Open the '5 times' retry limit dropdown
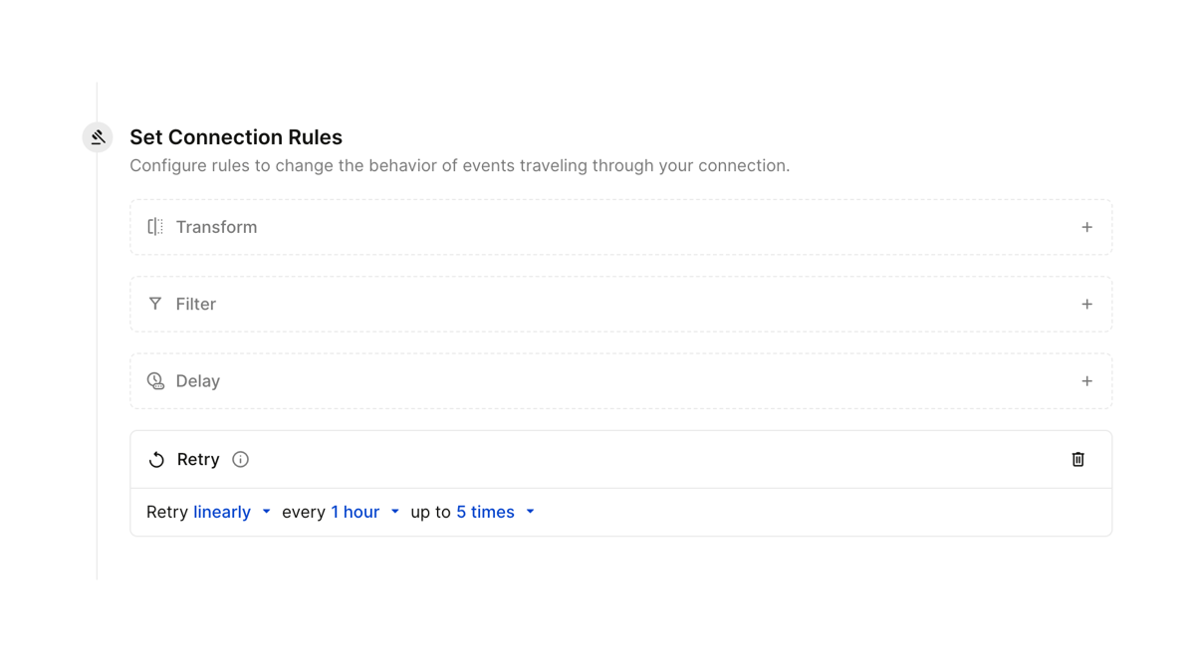 pos(530,512)
